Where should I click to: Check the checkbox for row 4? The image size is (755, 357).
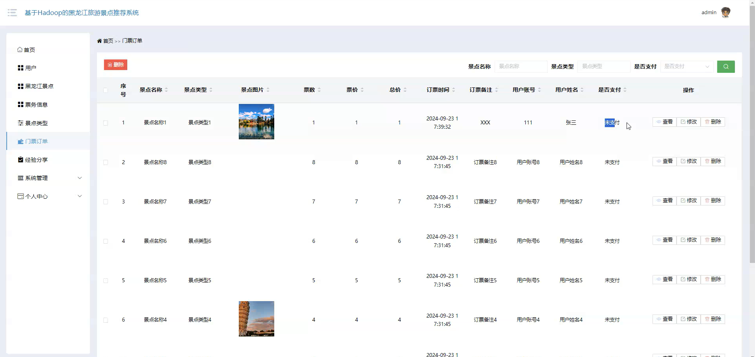coord(106,241)
